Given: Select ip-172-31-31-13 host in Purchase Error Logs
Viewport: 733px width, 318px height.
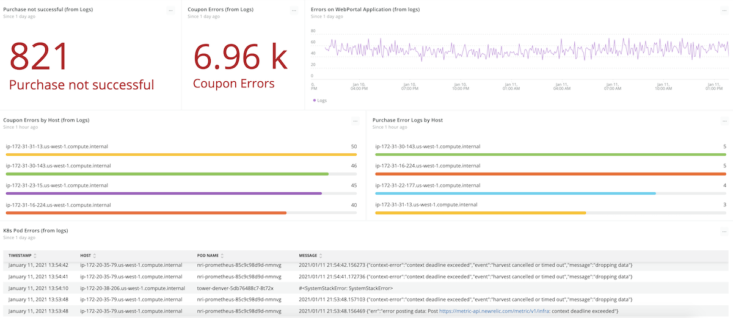Looking at the screenshot, I should (x=426, y=205).
